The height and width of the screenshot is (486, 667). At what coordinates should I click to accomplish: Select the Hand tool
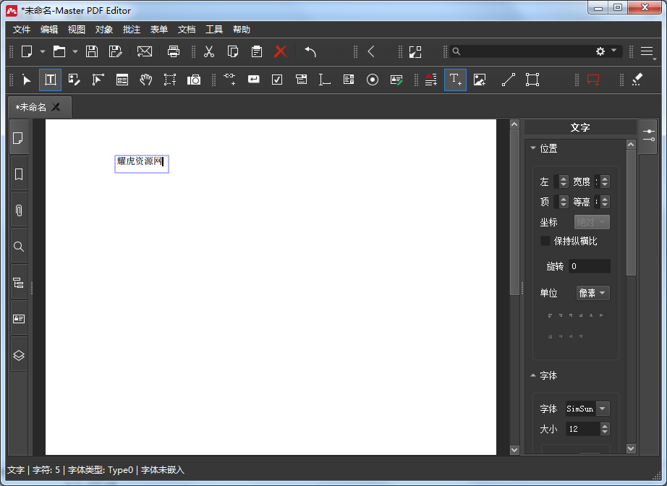click(146, 80)
